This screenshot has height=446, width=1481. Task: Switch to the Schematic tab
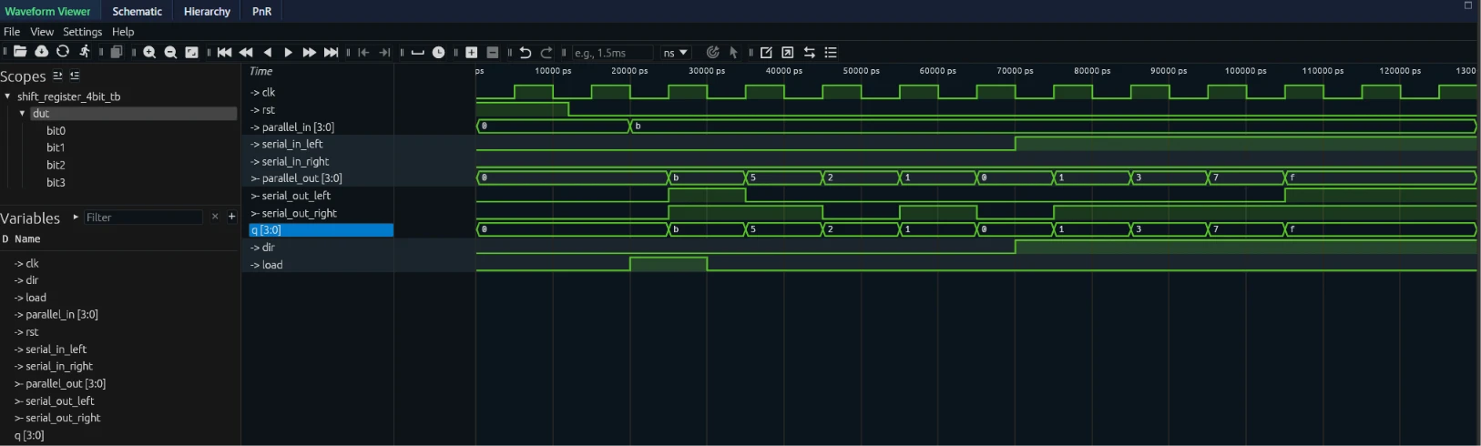tap(138, 11)
